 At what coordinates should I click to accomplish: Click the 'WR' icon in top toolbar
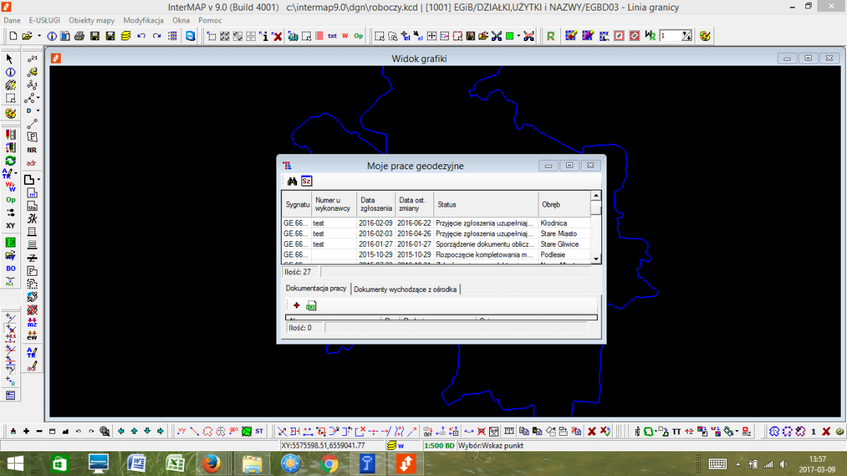click(650, 35)
